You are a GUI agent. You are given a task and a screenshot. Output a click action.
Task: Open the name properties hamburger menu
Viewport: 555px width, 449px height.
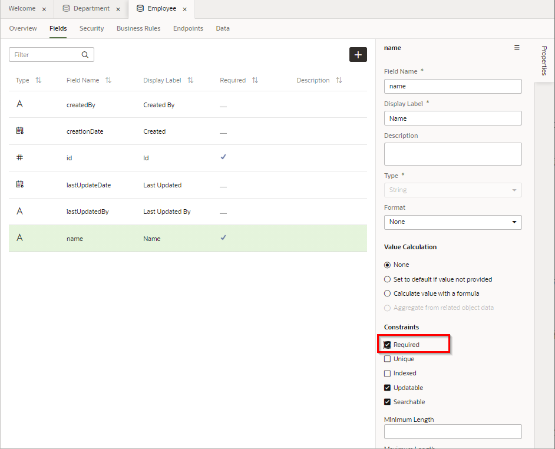[x=517, y=48]
